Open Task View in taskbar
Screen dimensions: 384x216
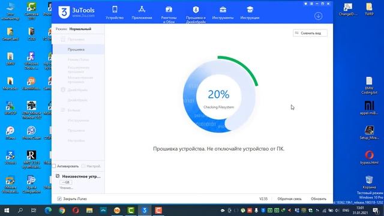click(34, 210)
